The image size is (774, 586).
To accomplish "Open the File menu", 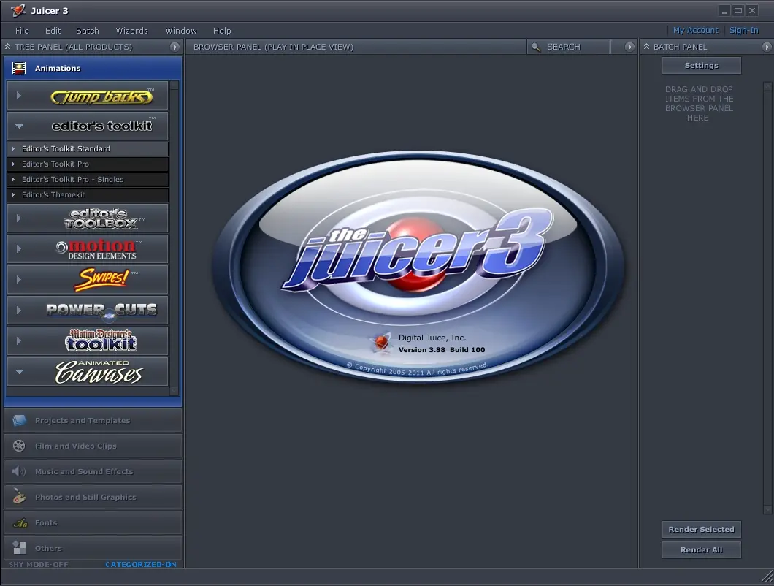I will tap(22, 31).
